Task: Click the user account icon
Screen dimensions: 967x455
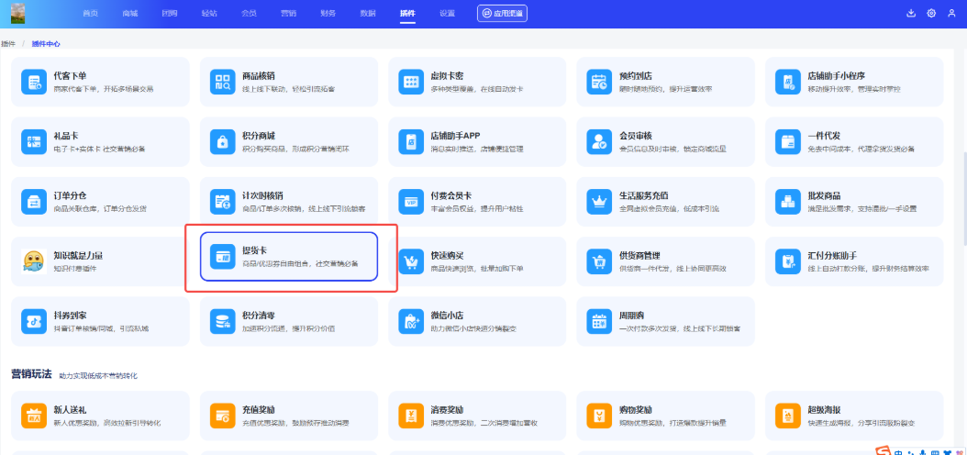Action: [951, 13]
